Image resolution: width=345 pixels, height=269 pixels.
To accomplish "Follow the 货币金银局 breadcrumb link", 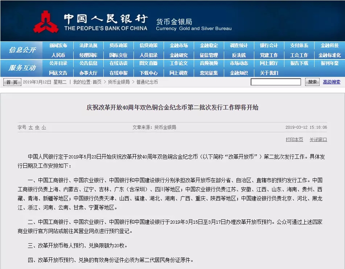I will (x=119, y=82).
